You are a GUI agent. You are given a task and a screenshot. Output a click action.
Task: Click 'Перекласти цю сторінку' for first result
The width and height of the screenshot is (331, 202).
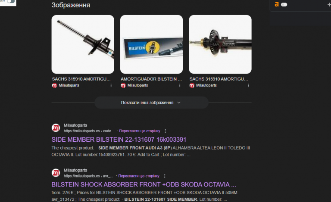140,131
